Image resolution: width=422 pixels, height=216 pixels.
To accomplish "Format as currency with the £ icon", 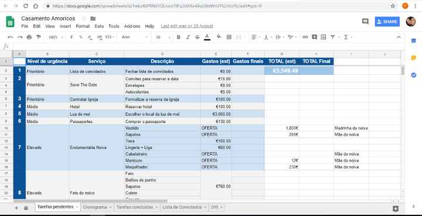I will [x=72, y=37].
